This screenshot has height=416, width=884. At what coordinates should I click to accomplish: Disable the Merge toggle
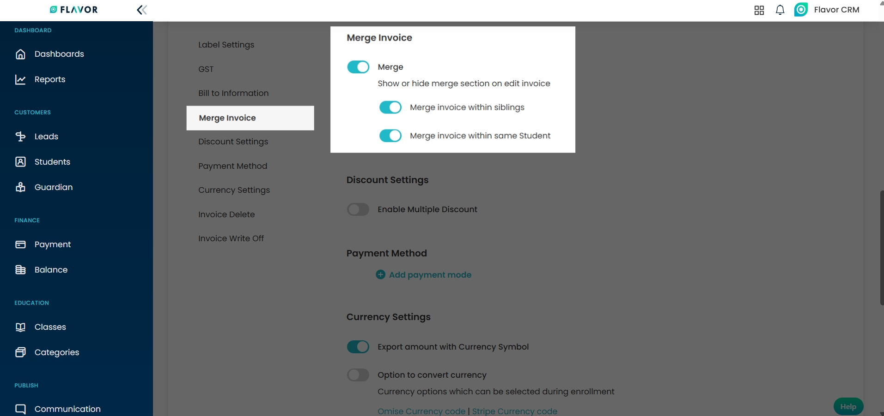[x=358, y=67]
